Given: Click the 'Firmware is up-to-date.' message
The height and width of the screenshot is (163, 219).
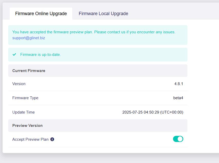Looking at the screenshot, I should click(40, 55).
